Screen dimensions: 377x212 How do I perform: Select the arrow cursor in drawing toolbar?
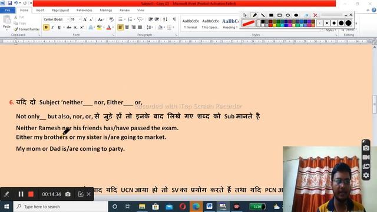click(x=245, y=15)
